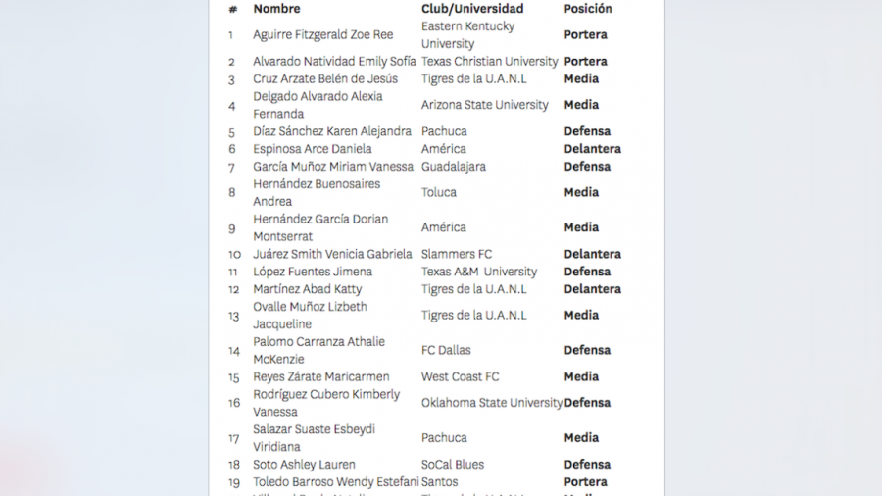The width and height of the screenshot is (882, 496).
Task: Click the Nombre column header
Action: [x=276, y=9]
